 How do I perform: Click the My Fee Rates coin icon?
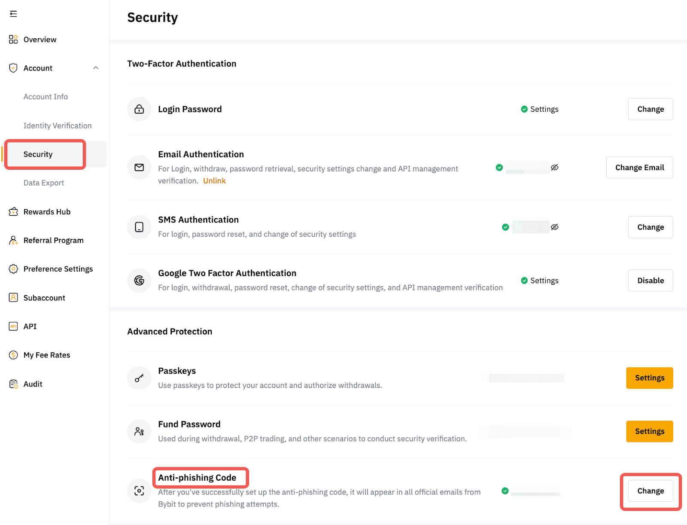coord(13,355)
